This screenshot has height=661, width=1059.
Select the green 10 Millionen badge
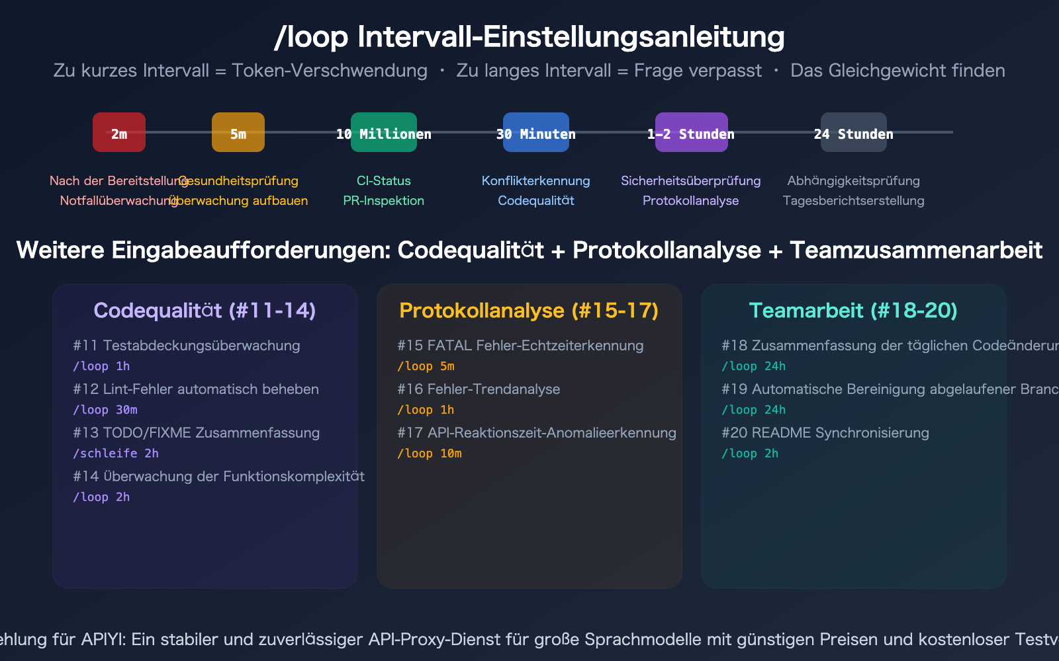384,134
